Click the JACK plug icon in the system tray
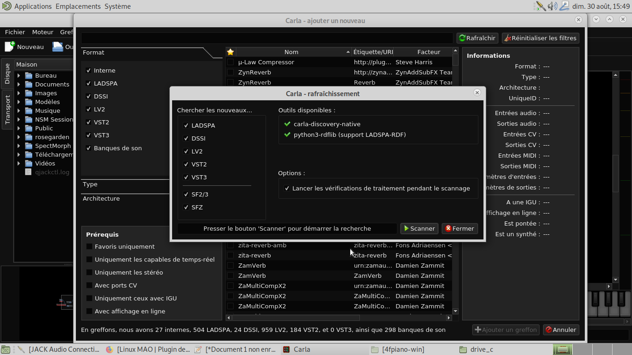 540,6
